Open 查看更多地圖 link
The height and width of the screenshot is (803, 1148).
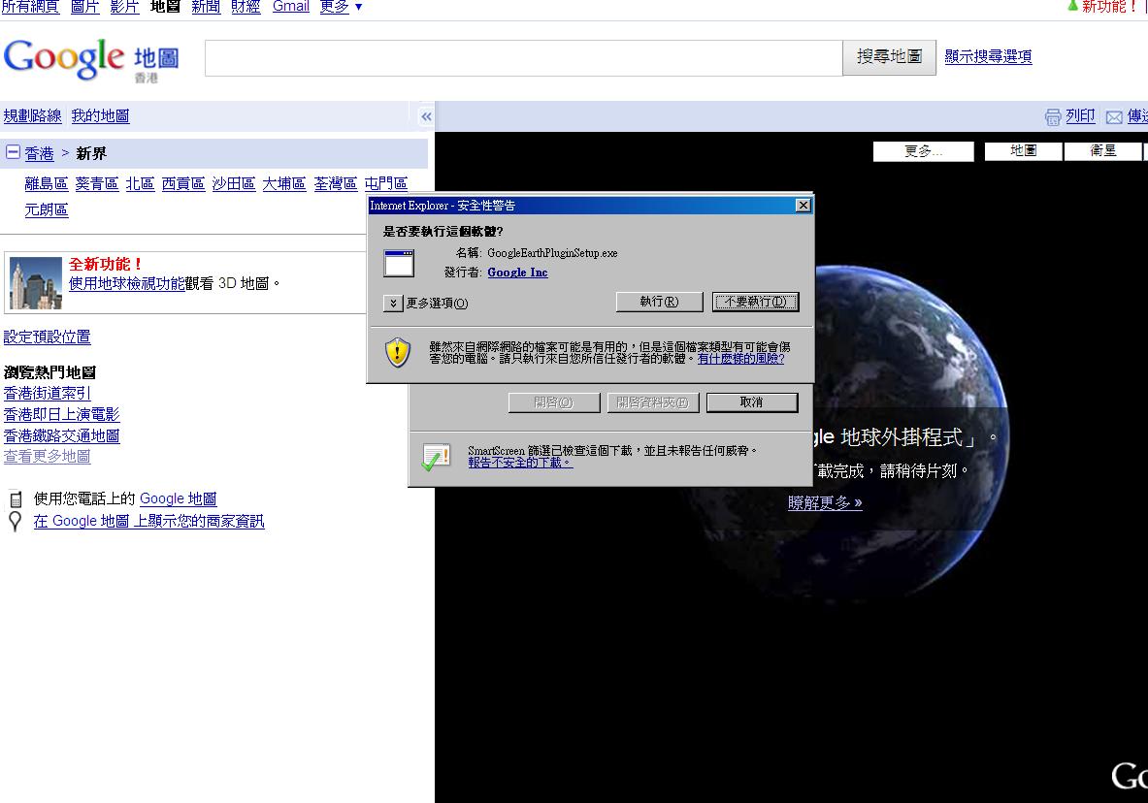47,456
